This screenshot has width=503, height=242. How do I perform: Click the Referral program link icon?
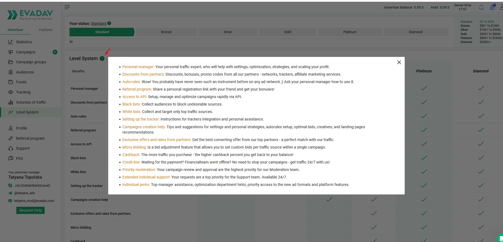click(11, 138)
